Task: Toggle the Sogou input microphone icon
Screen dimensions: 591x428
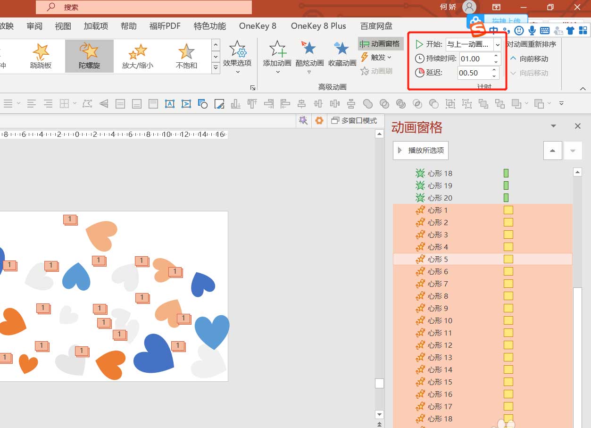Action: [532, 31]
